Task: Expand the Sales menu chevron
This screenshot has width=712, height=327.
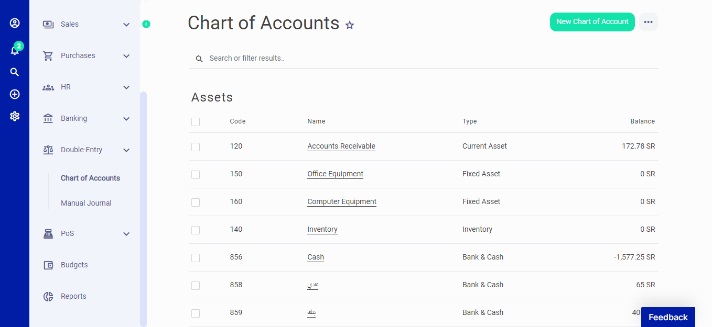Action: point(126,24)
